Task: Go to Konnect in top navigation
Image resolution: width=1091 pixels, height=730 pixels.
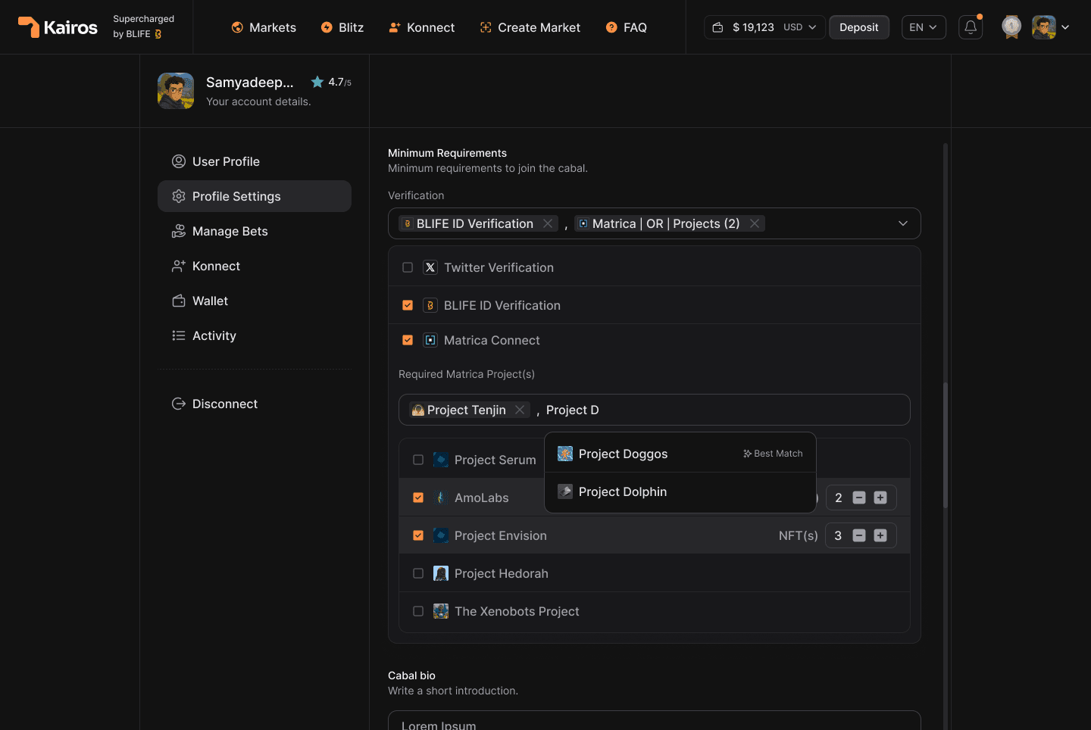Action: click(x=421, y=27)
